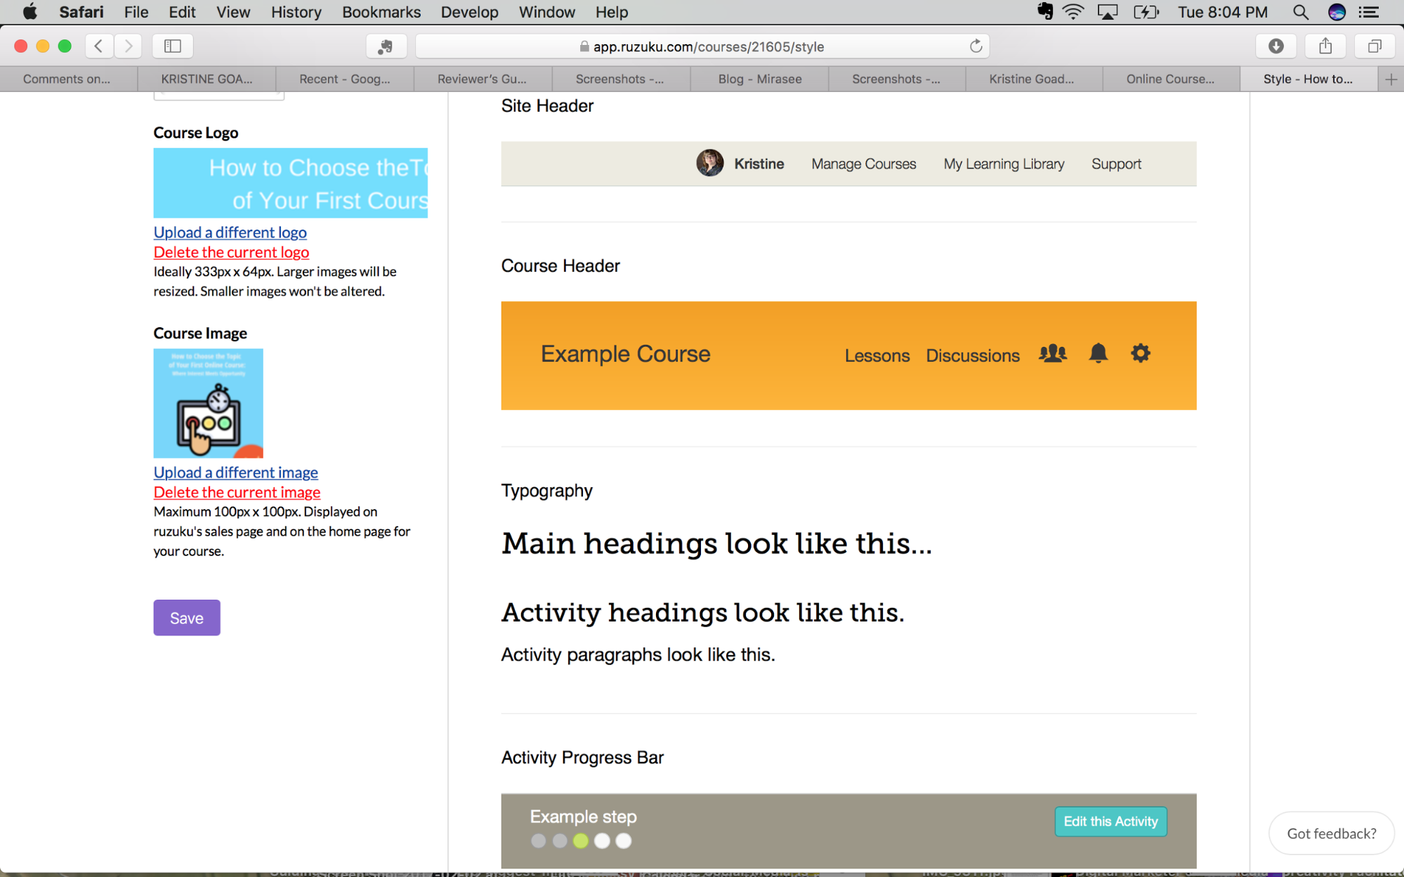Click the Got feedback? button
Image resolution: width=1404 pixels, height=877 pixels.
(1331, 833)
